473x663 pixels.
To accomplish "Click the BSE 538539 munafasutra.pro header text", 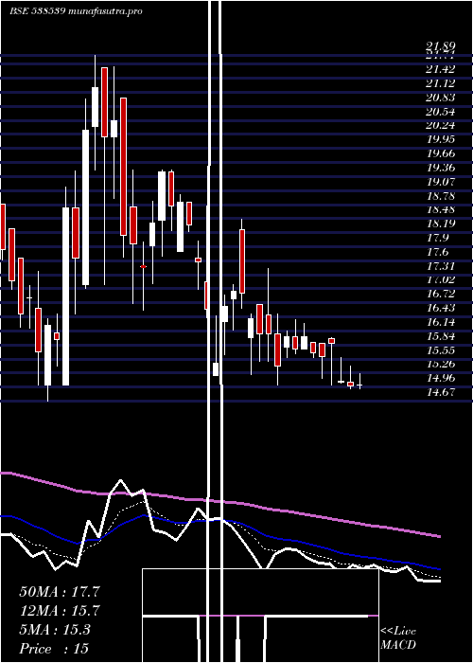I will tap(76, 11).
